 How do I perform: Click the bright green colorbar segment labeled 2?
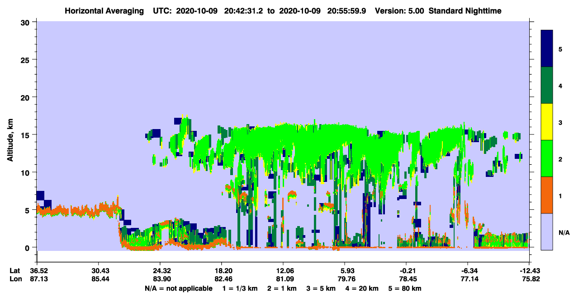point(547,158)
